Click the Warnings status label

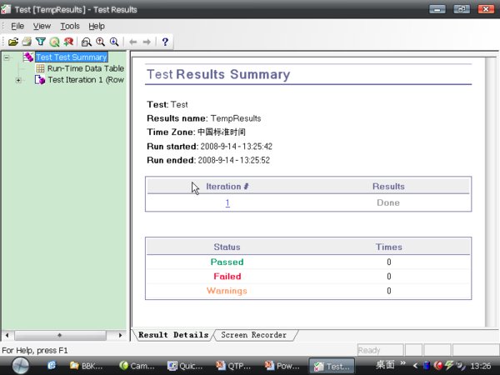pos(227,291)
